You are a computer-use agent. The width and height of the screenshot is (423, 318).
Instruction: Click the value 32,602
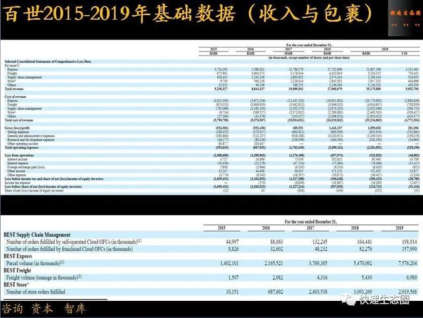(276, 249)
